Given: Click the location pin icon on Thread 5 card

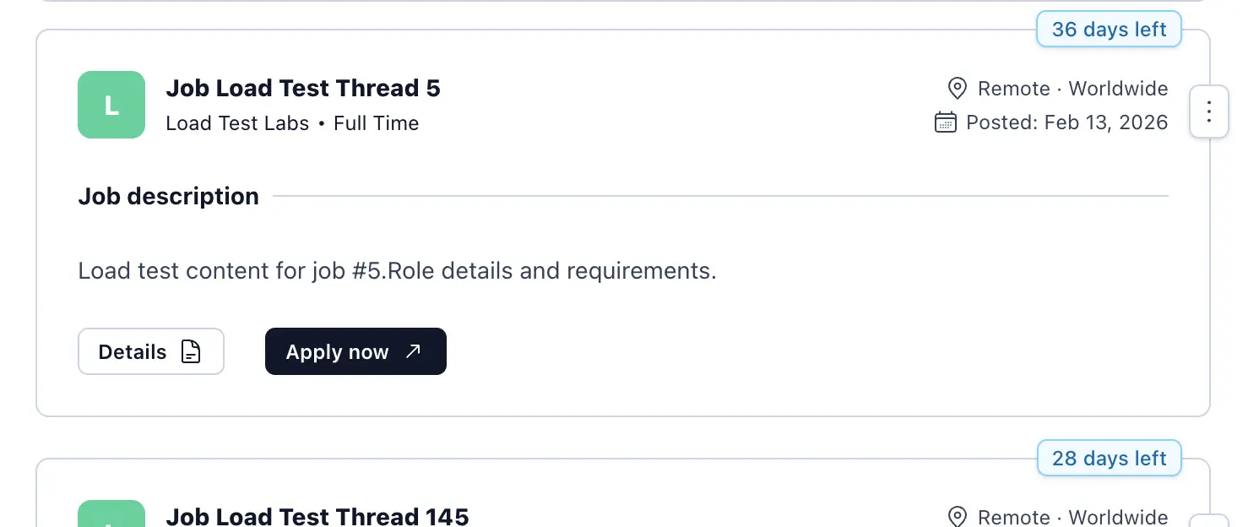Looking at the screenshot, I should click(957, 89).
